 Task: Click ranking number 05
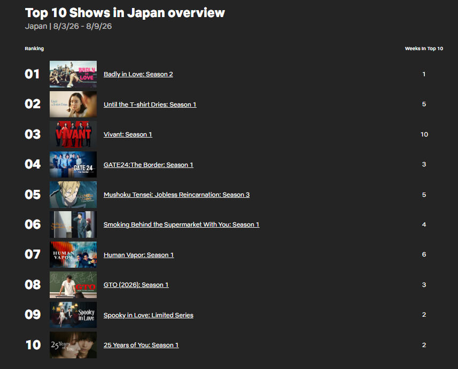33,195
